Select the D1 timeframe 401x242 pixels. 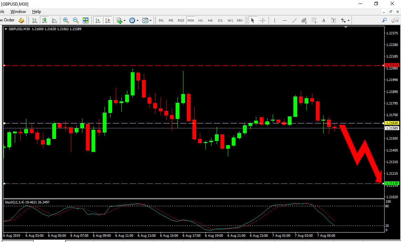pos(220,20)
